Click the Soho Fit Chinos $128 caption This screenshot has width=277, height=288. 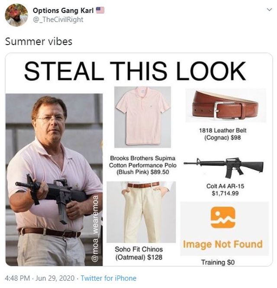coord(139,253)
